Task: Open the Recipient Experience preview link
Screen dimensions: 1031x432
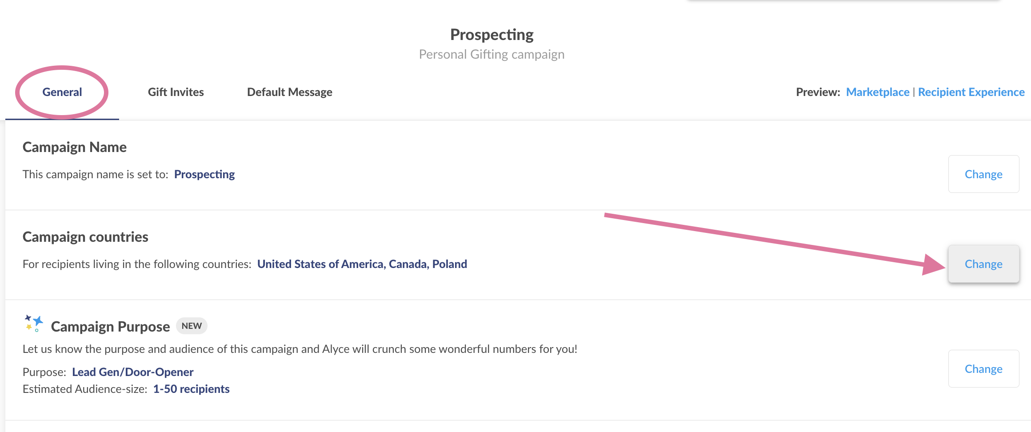Action: (x=971, y=92)
